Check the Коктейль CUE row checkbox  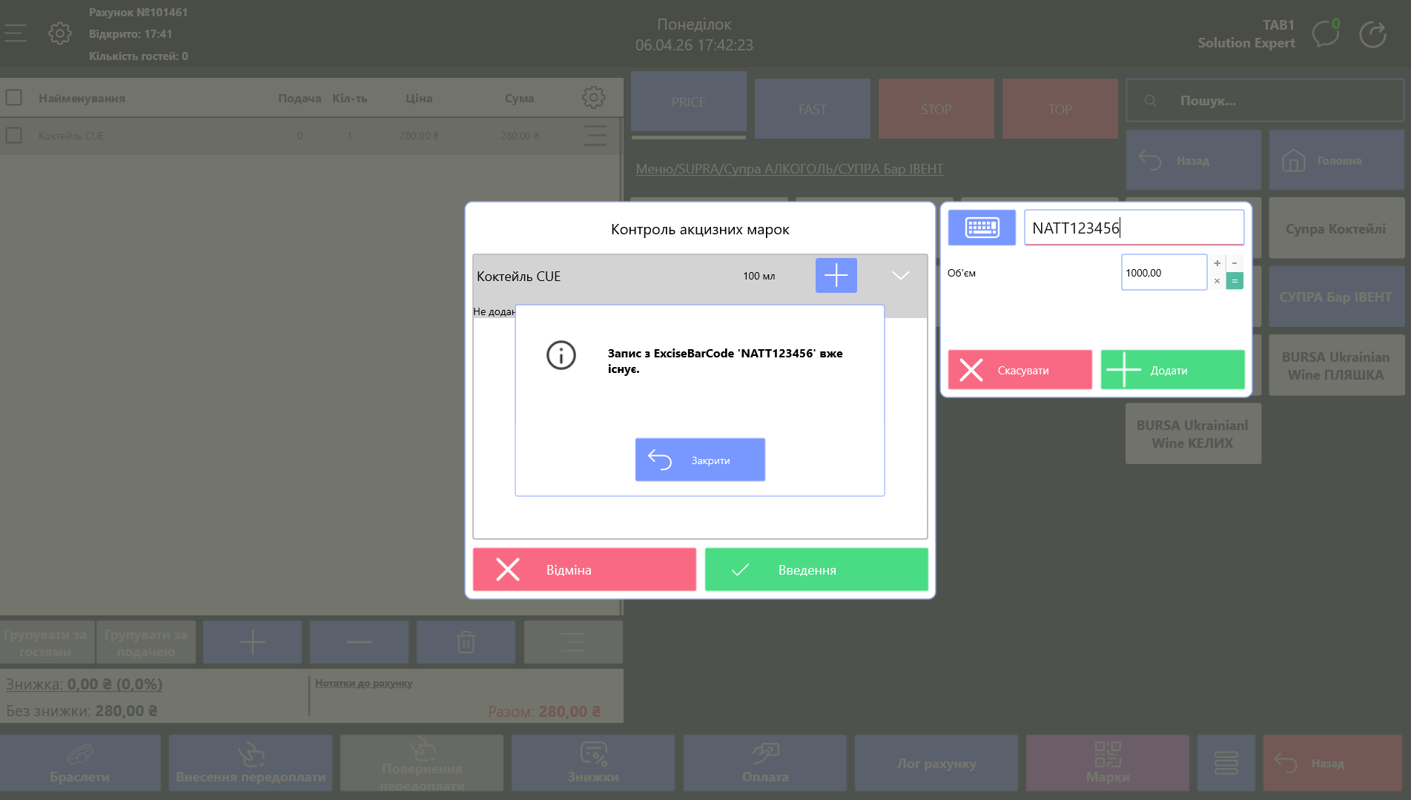[14, 136]
